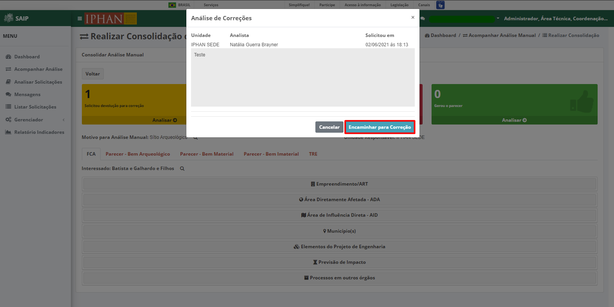Open Simplifique! in government top bar

[299, 5]
